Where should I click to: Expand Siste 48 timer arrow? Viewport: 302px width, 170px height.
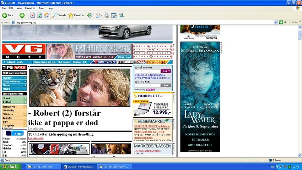coord(25,81)
